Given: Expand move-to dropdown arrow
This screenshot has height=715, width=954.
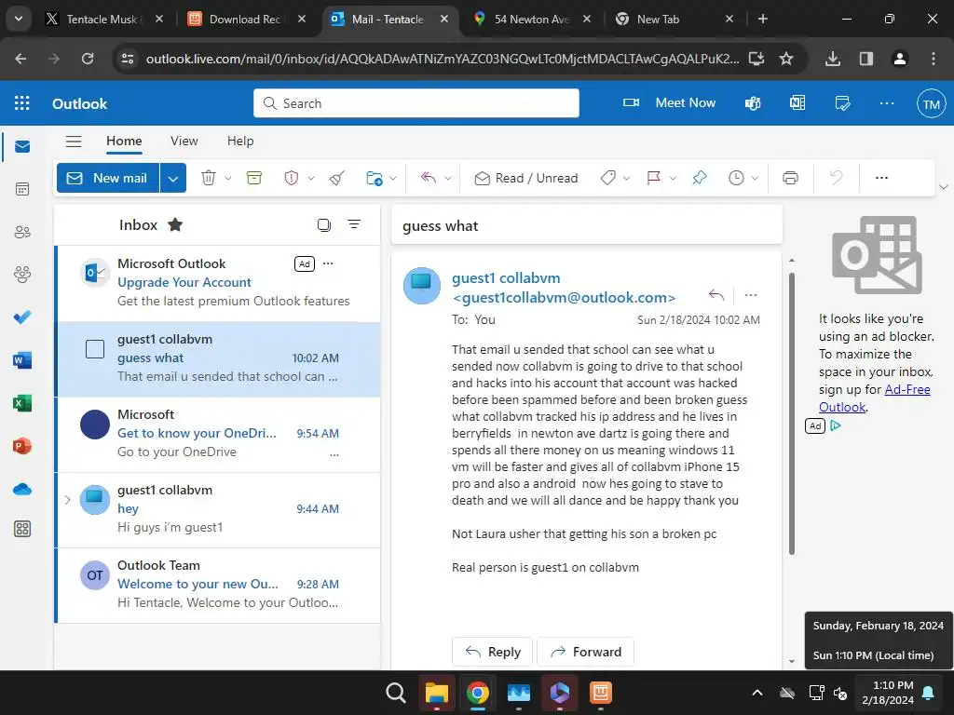Looking at the screenshot, I should click(393, 178).
